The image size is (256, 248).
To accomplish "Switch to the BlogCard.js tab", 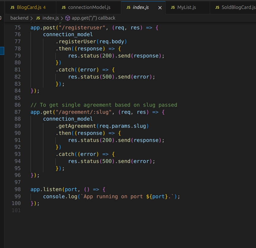I will tap(29, 7).
